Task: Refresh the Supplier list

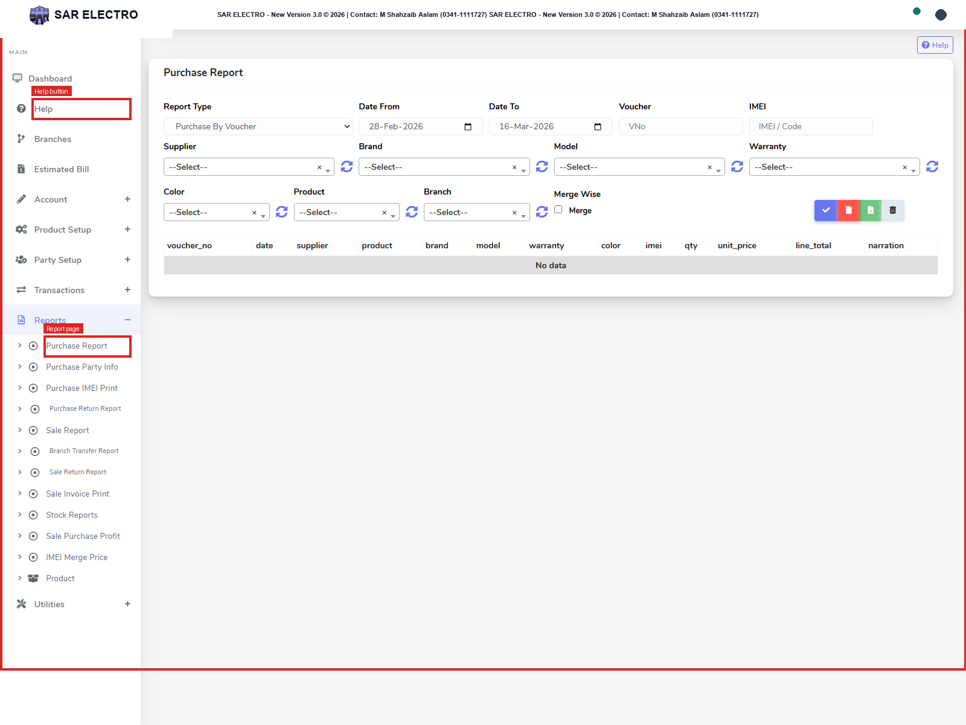Action: [347, 167]
